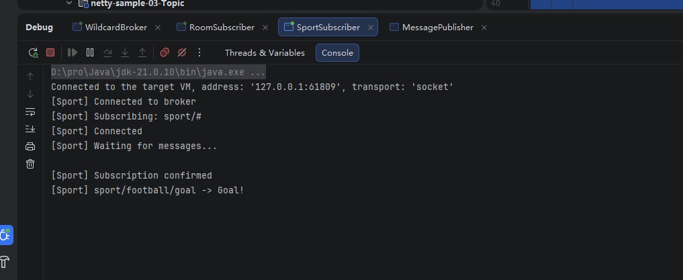Image resolution: width=683 pixels, height=280 pixels.
Task: Switch to Threads & Variables tab
Action: (x=265, y=52)
